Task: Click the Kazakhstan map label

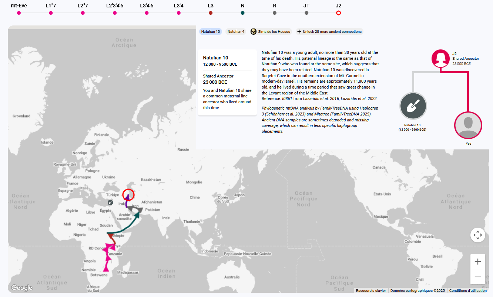Action: coord(151,180)
